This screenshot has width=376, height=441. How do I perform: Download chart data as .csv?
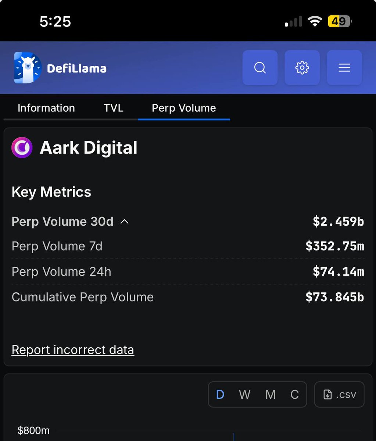(339, 395)
